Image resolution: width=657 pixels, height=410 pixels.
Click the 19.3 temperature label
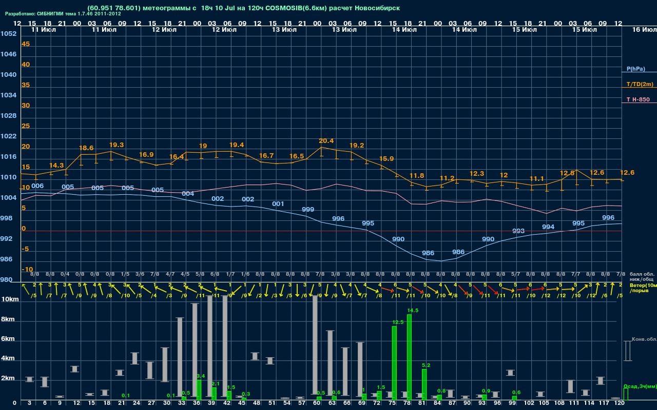coord(117,145)
